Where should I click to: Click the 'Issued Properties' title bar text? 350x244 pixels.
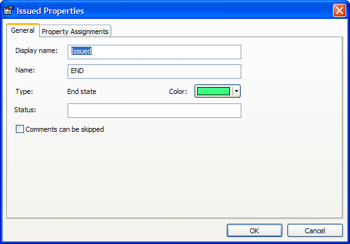coord(50,11)
